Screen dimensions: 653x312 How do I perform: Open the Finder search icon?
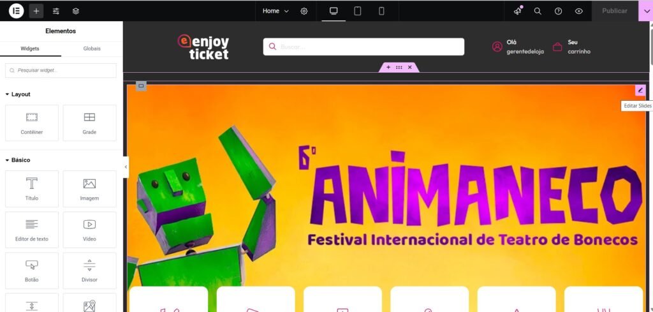click(538, 11)
